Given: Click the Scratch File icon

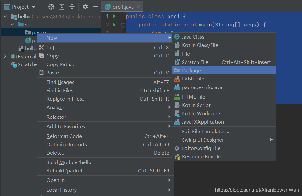Looking at the screenshot, I should tap(177, 62).
